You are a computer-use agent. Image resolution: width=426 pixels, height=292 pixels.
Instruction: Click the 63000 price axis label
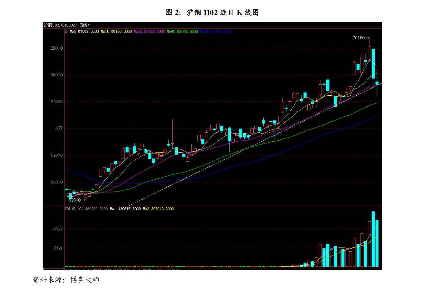57,102
